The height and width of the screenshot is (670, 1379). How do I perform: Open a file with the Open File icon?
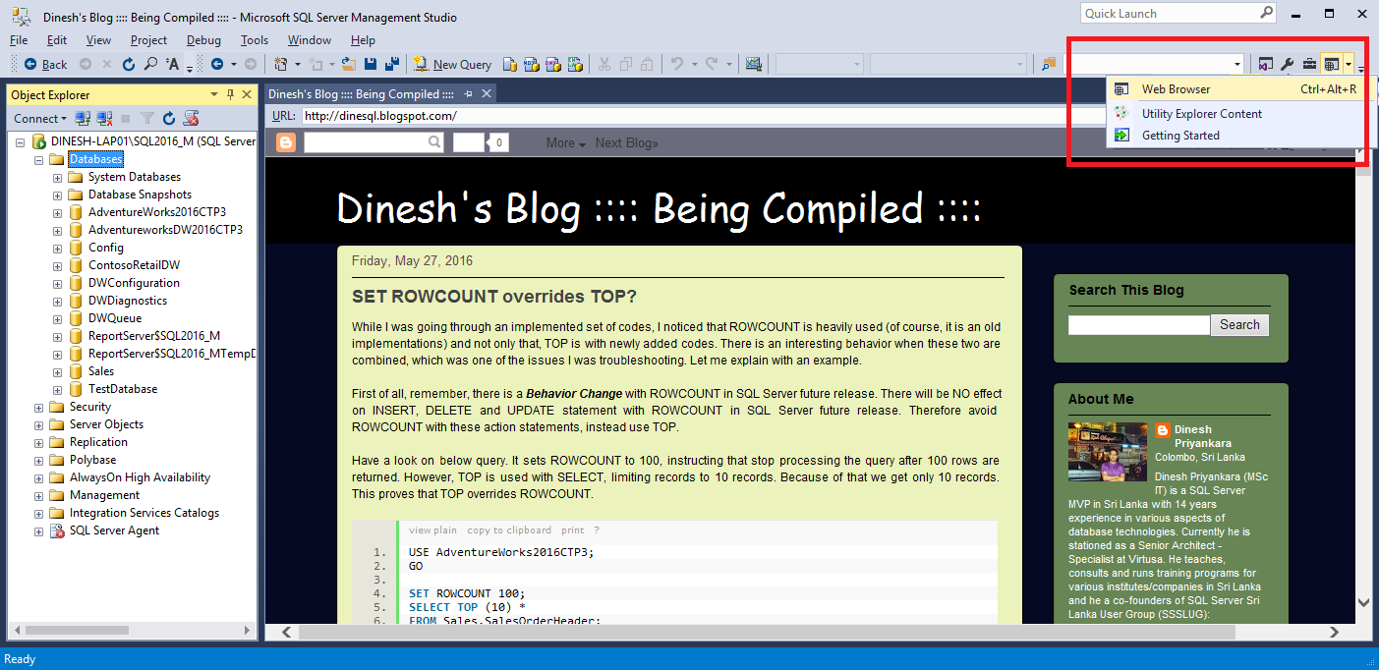point(349,65)
